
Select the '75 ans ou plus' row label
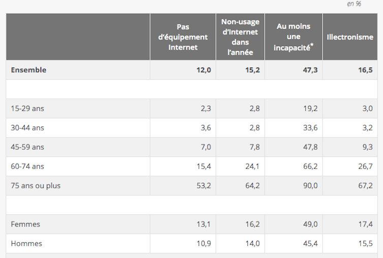pos(36,186)
